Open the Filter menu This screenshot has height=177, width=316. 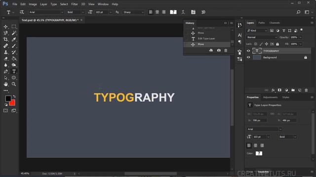pyautogui.click(x=75, y=4)
